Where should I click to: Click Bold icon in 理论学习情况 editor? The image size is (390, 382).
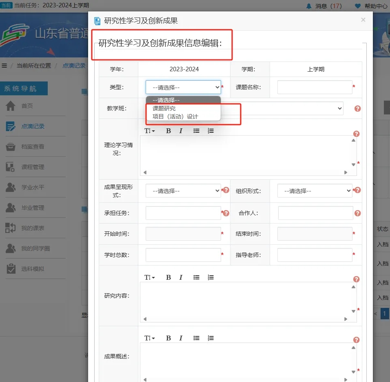(168, 131)
